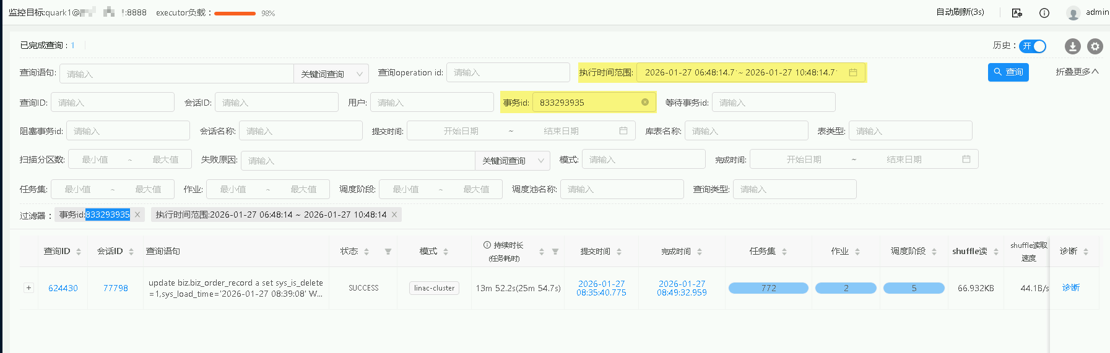The image size is (1110, 353).
Task: Open the filter icon on 状态 column
Action: pos(388,252)
